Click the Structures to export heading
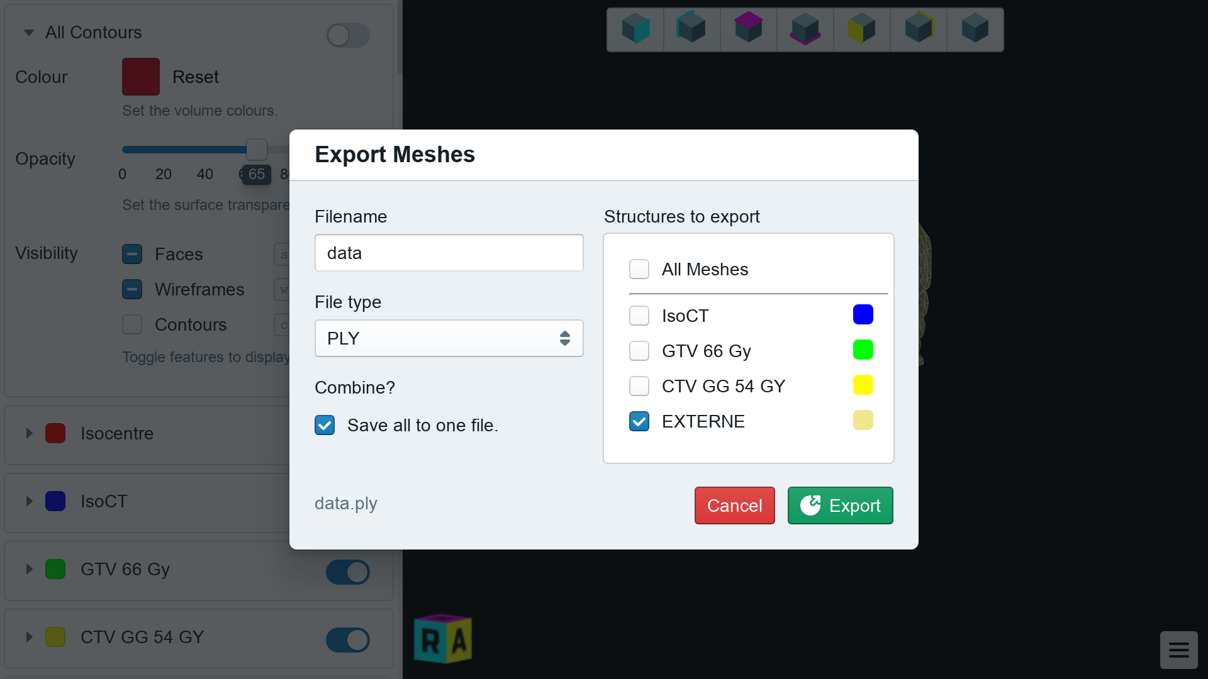The height and width of the screenshot is (679, 1208). (682, 216)
